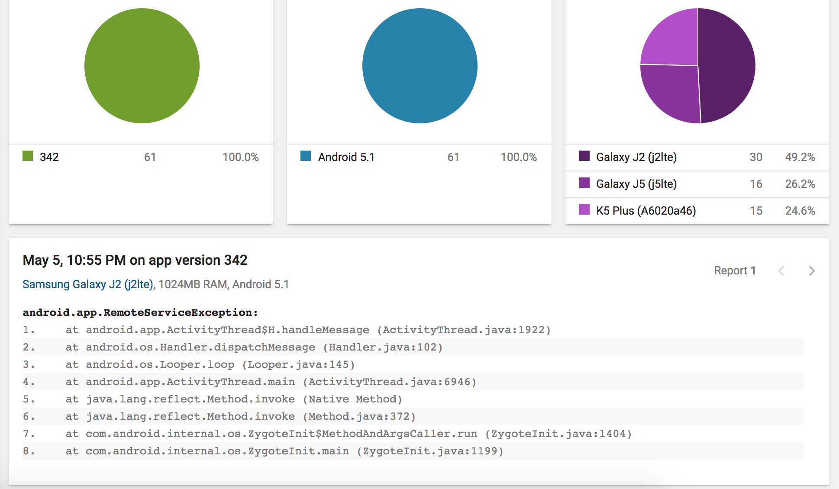
Task: Click blue swatch for Android 5.1
Action: pyautogui.click(x=306, y=156)
